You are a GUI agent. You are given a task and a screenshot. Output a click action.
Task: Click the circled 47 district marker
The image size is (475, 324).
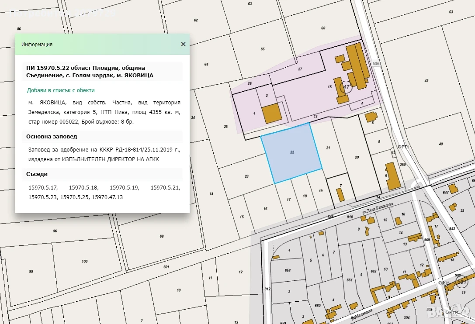(346, 87)
